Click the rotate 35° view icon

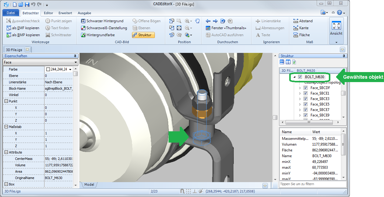pos(172,35)
